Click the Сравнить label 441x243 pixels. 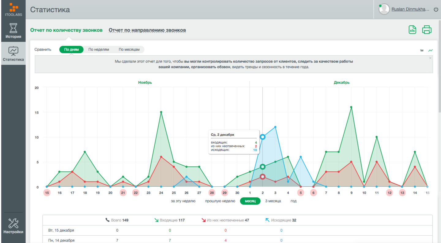[x=43, y=49]
